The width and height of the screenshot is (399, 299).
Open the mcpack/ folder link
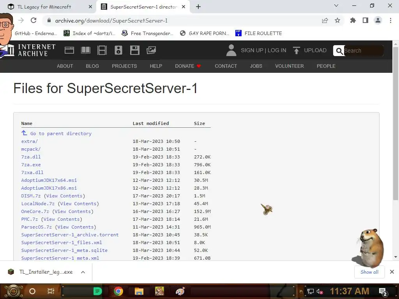pyautogui.click(x=31, y=149)
